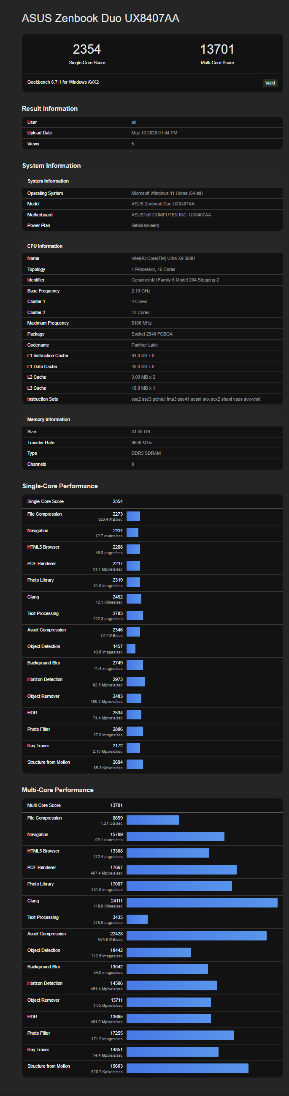Viewport: 289px width, 1096px height.
Task: Click single-core File Compression bar
Action: coord(133,516)
